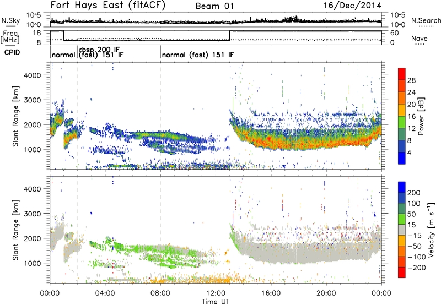
Task: Click the 'CPID' row label
Action: click(12, 52)
